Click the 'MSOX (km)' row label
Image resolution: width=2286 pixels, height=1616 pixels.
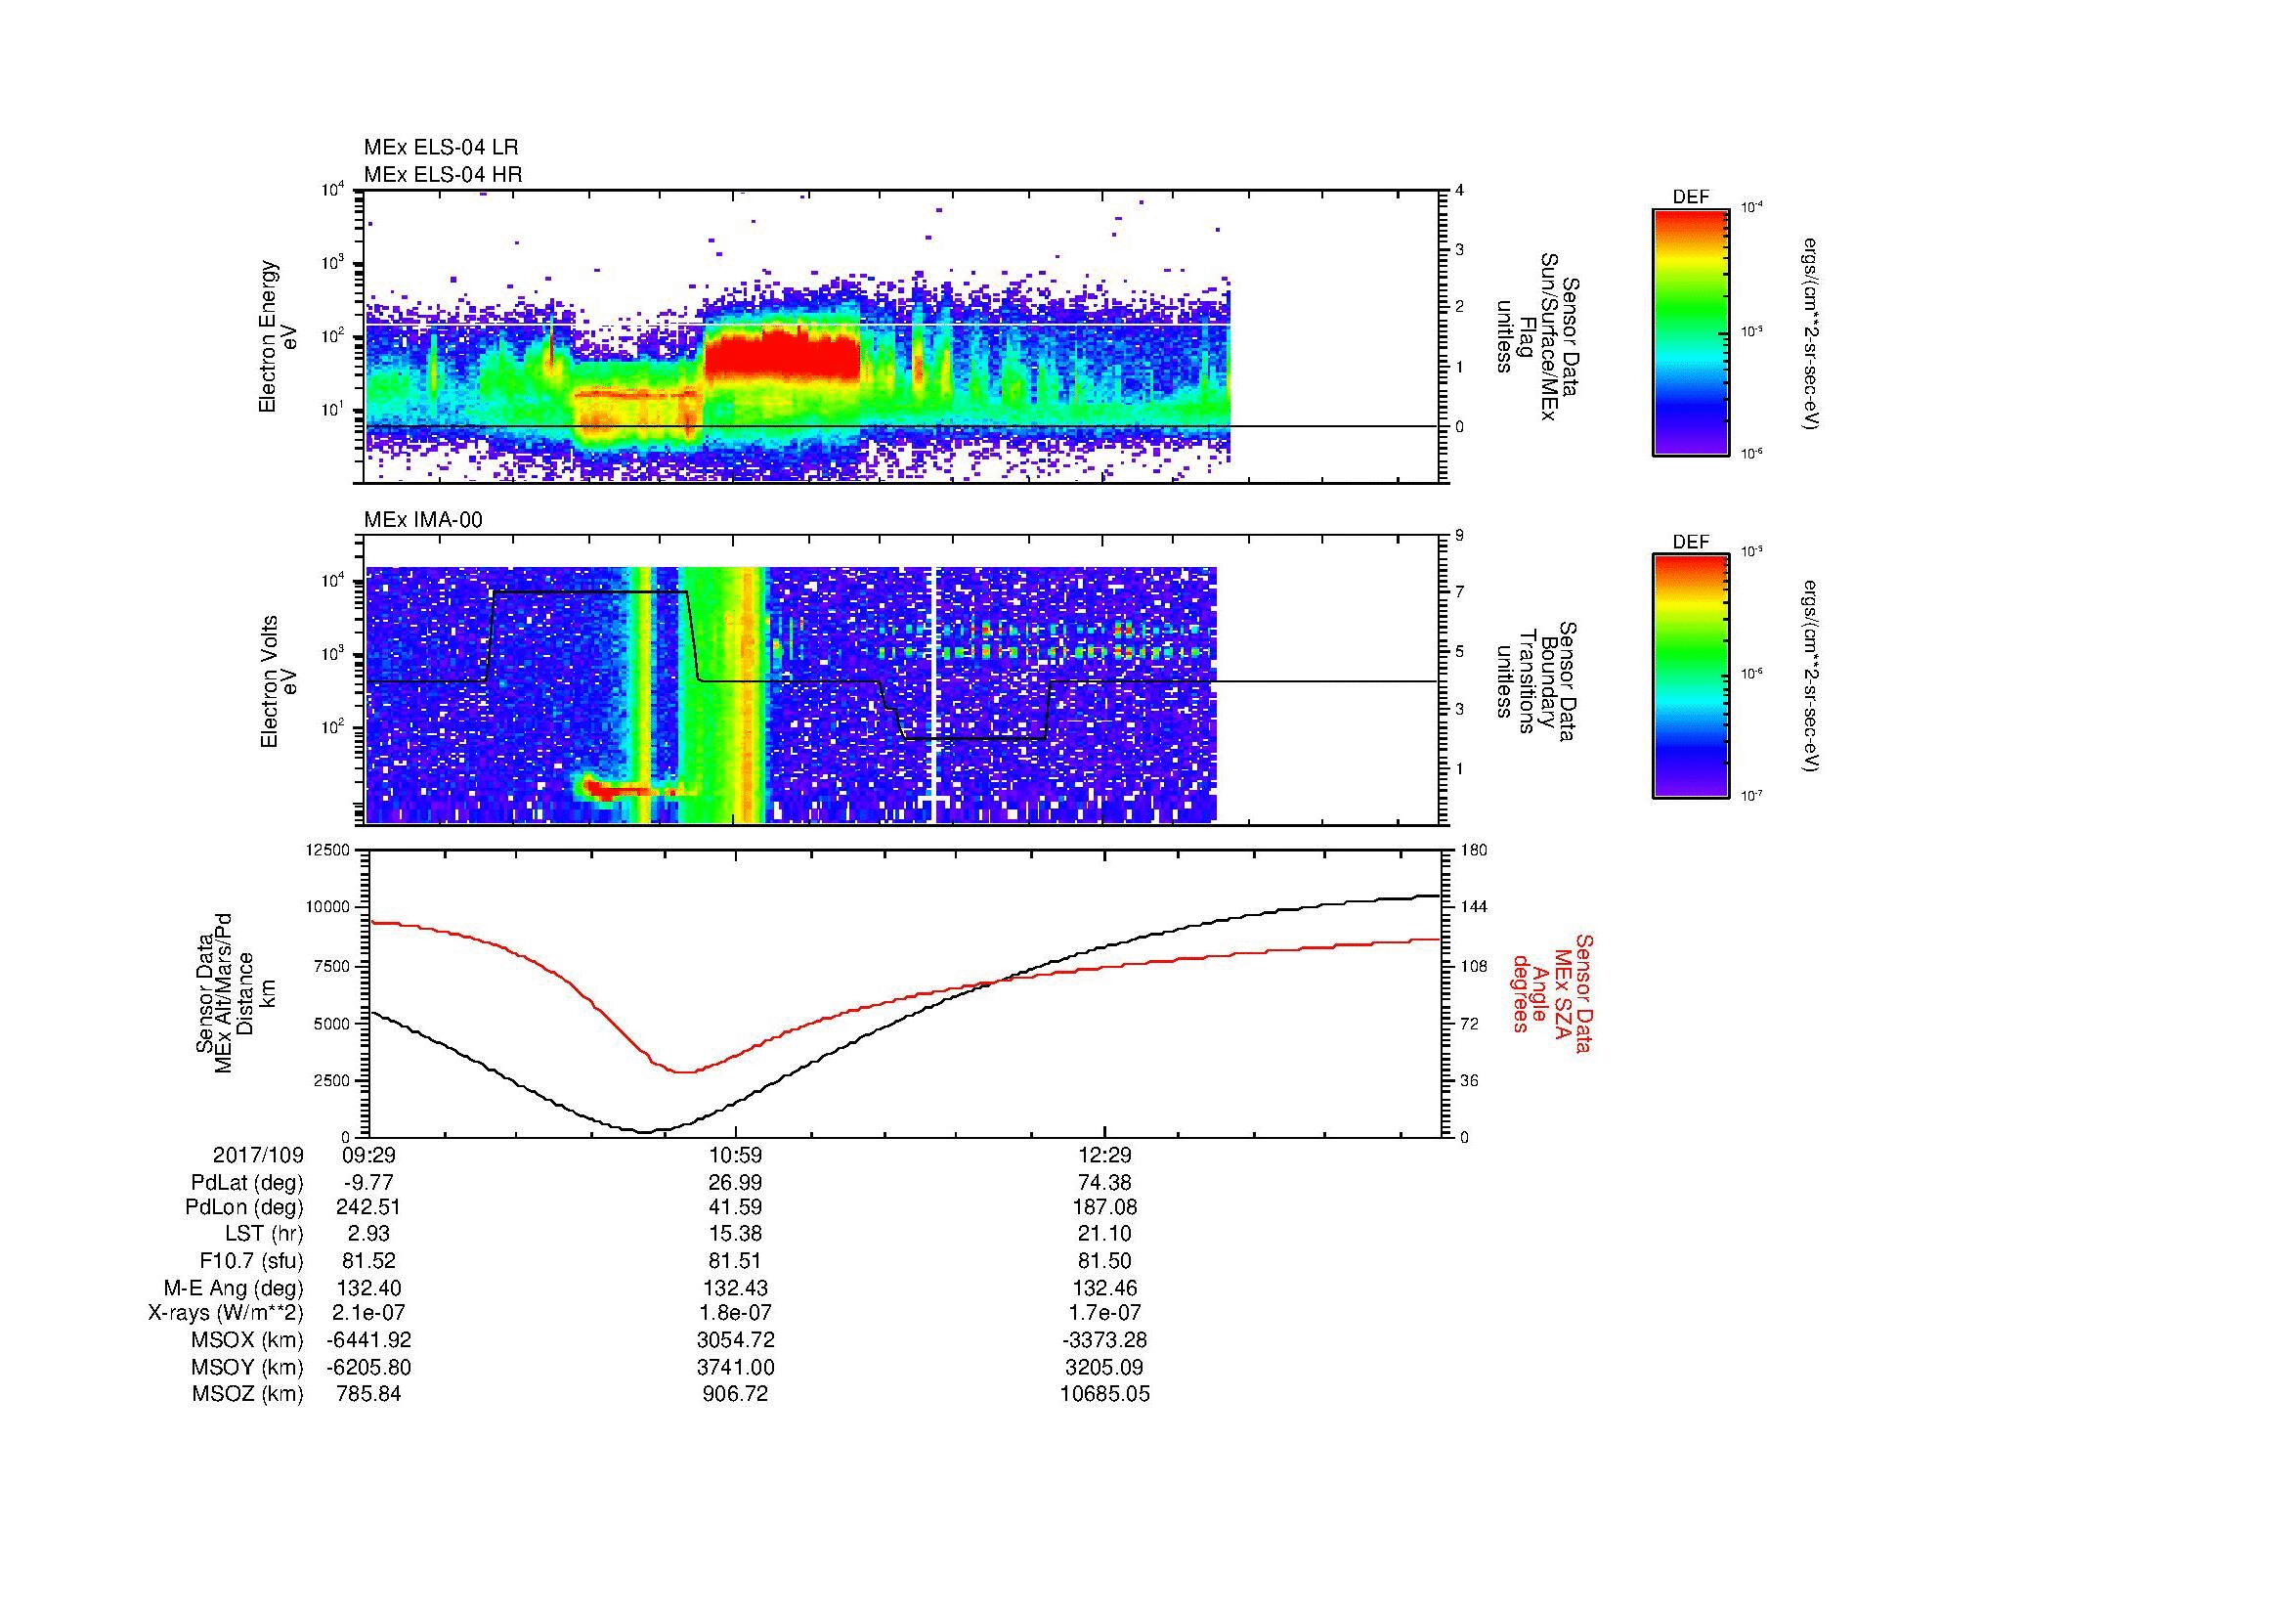pyautogui.click(x=248, y=1340)
